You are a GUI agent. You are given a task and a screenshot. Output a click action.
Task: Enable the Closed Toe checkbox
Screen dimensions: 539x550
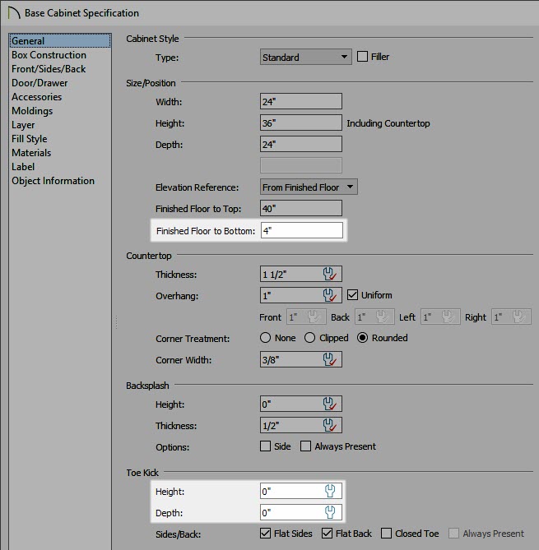[x=386, y=534]
